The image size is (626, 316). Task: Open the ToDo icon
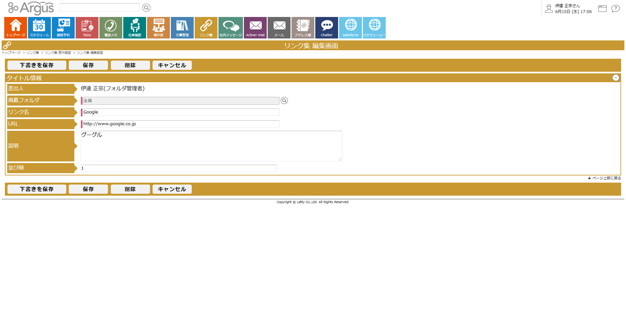click(x=87, y=28)
